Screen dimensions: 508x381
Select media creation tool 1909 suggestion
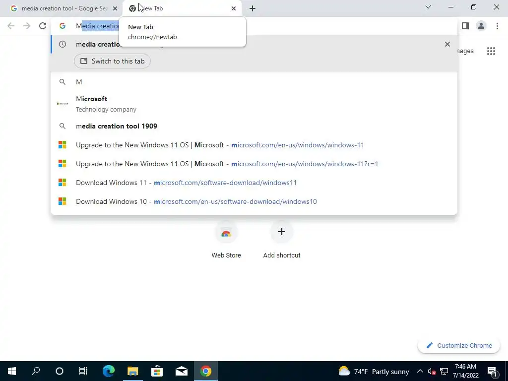point(254,126)
